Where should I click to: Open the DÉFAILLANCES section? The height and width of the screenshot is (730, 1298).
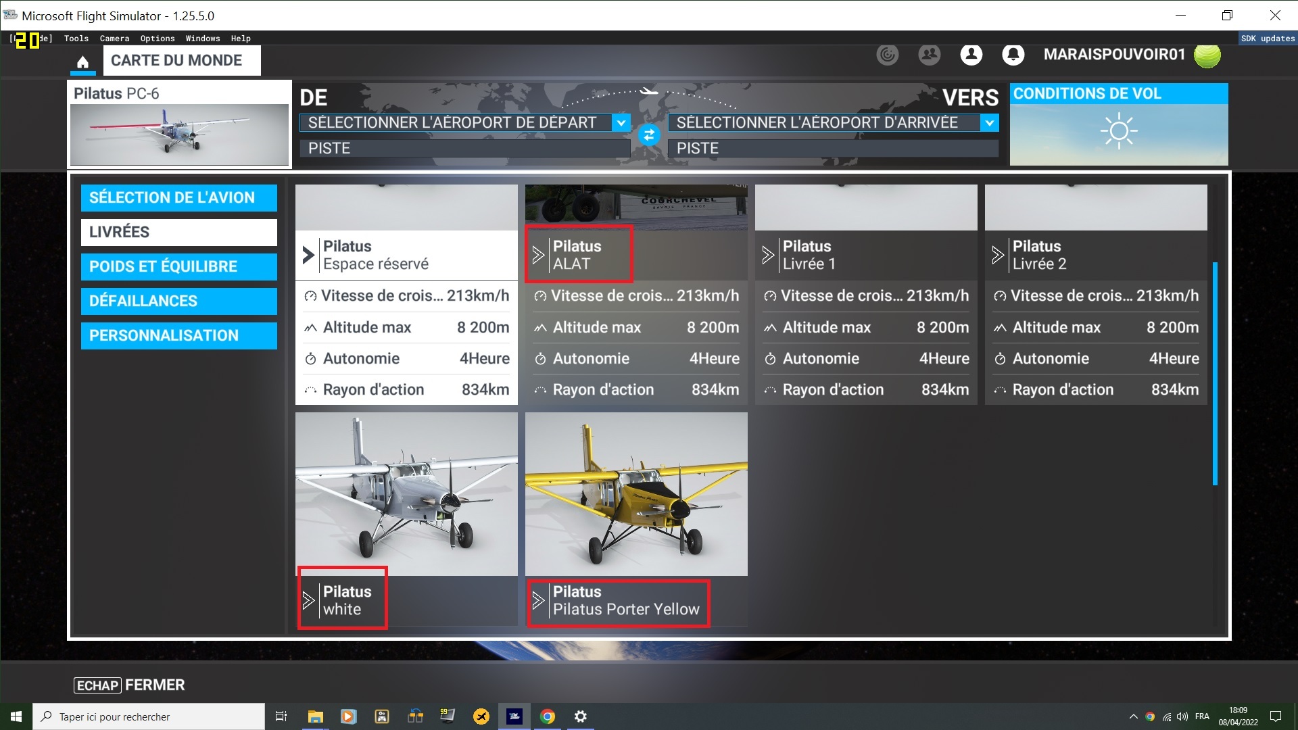click(x=178, y=301)
